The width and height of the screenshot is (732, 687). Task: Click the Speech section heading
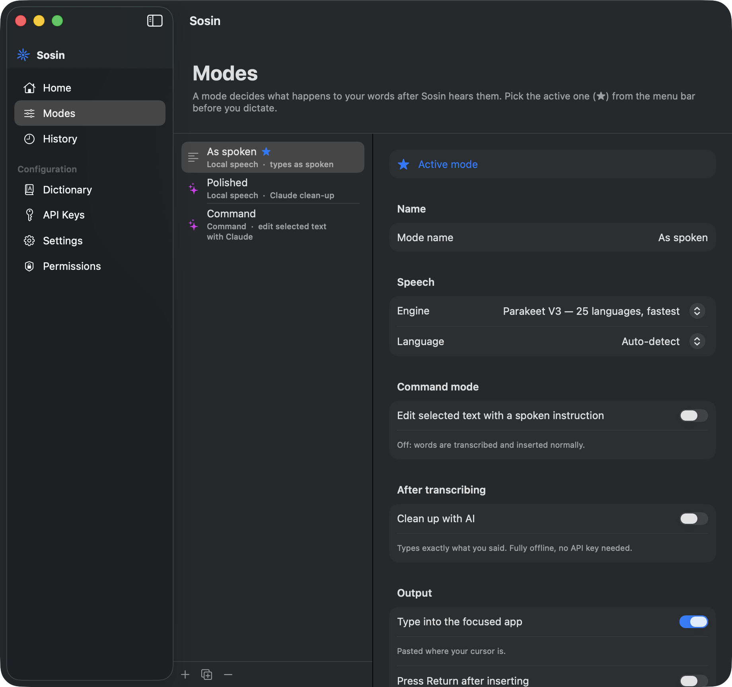pos(416,282)
